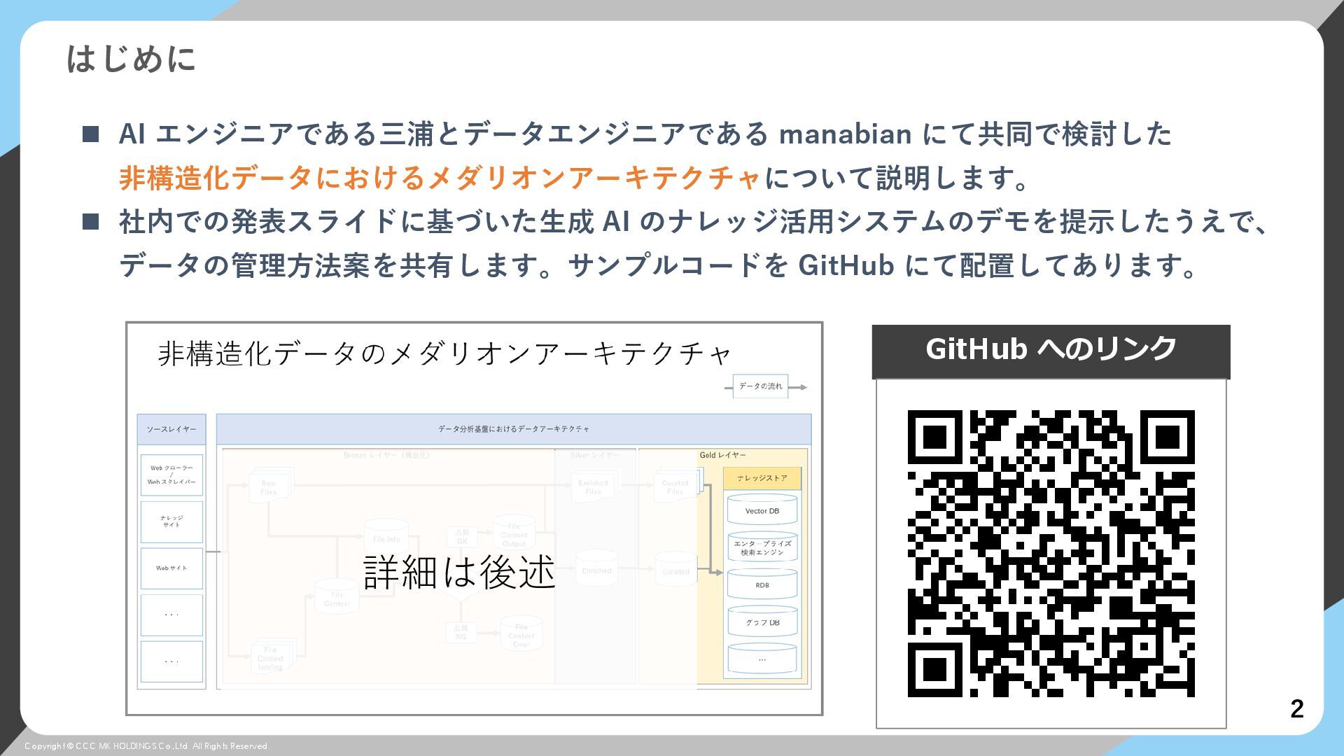The height and width of the screenshot is (756, 1344).
Task: Click the slide page number 2
Action: click(x=1296, y=709)
